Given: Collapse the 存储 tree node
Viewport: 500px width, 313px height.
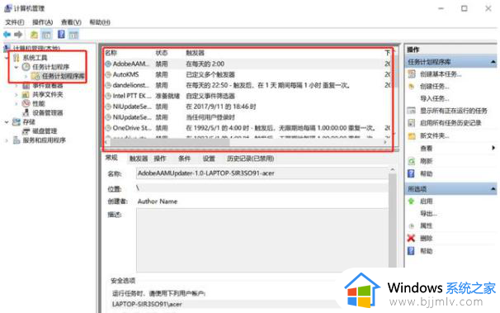Looking at the screenshot, I should (7, 122).
